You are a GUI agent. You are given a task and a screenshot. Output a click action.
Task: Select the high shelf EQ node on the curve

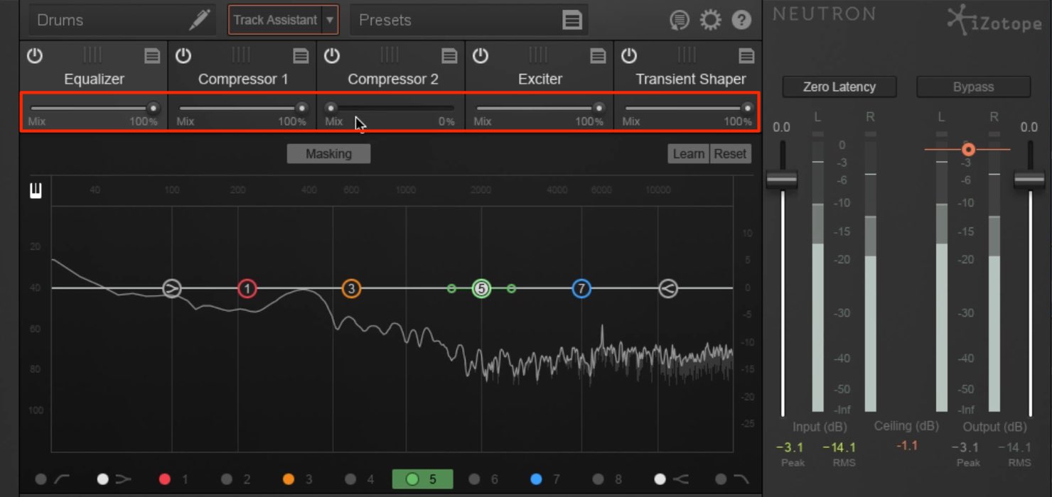coord(667,288)
